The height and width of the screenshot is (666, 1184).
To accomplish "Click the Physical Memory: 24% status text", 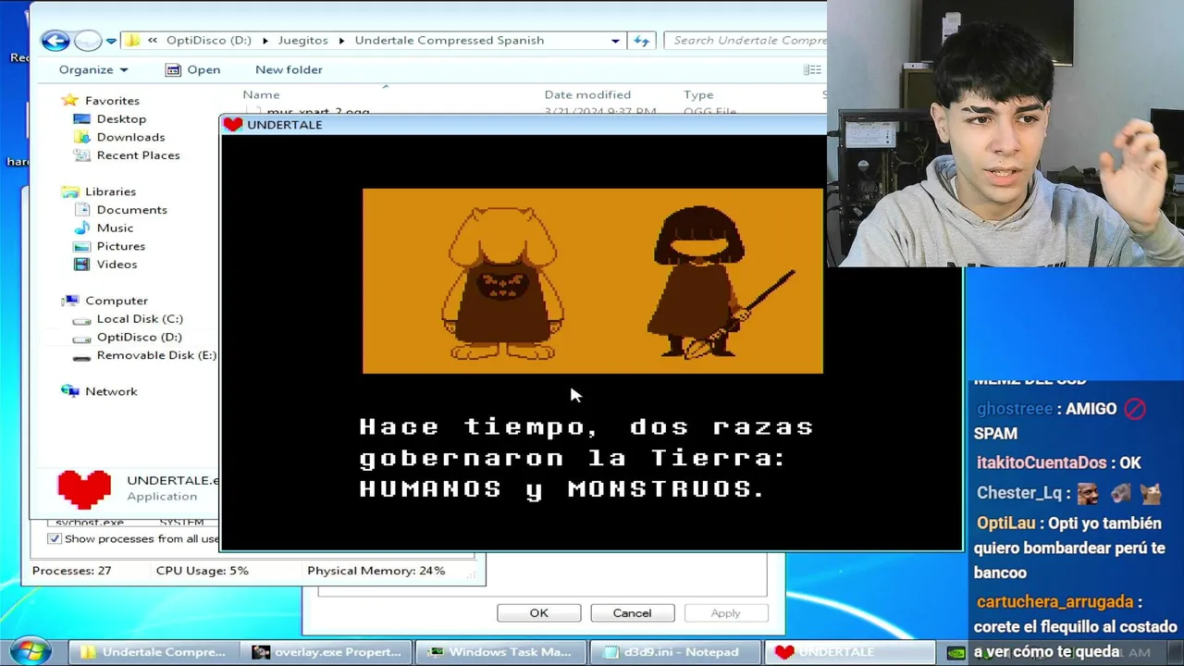I will (376, 571).
